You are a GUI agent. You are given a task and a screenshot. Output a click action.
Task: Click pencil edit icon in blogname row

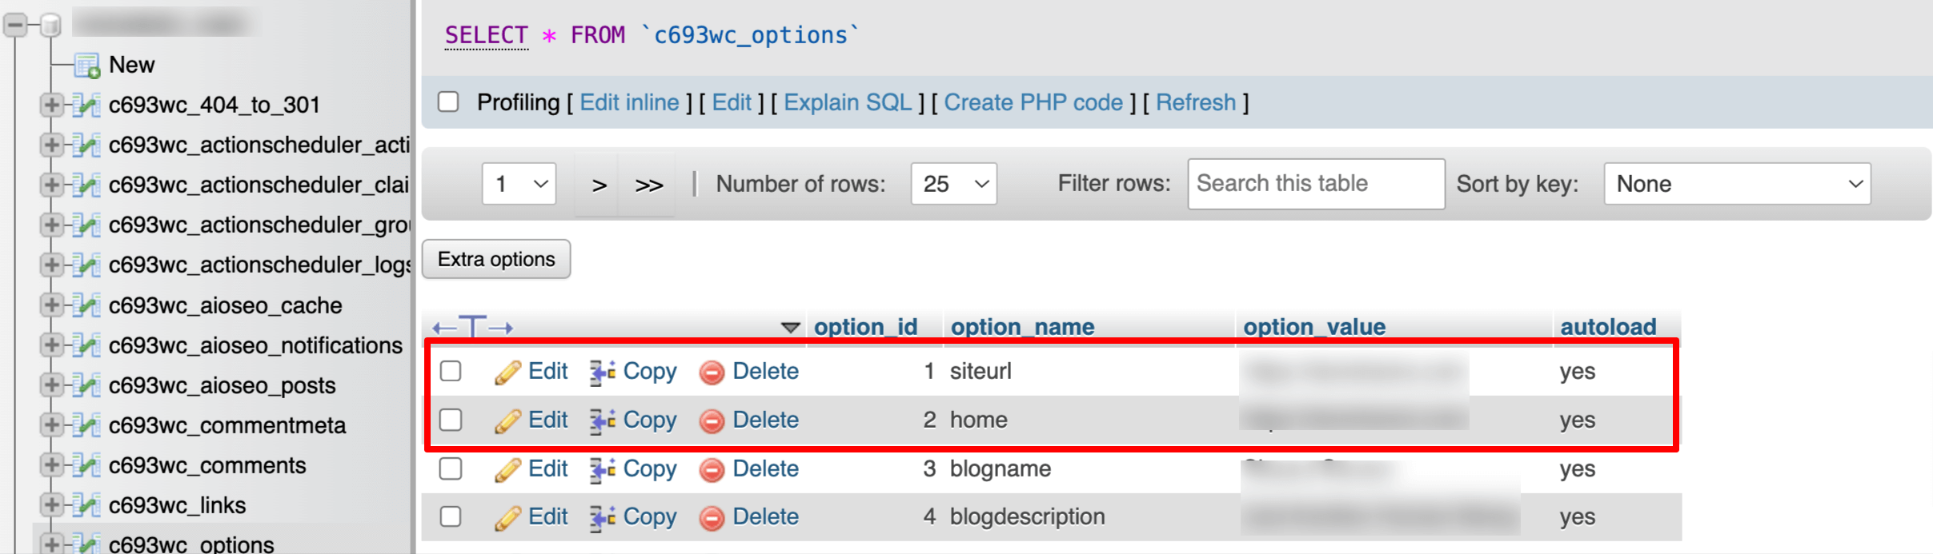507,469
